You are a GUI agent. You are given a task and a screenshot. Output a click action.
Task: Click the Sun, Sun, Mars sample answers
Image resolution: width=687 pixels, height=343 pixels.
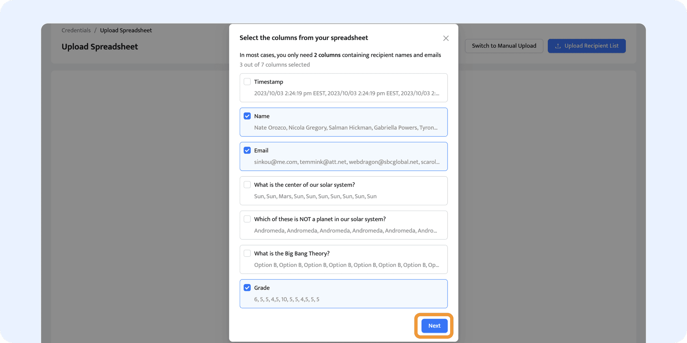click(315, 196)
